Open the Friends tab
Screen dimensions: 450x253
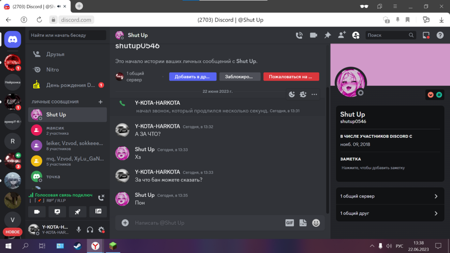pos(67,54)
